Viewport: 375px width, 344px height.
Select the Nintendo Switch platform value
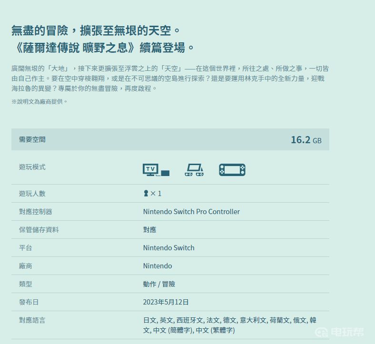168,248
